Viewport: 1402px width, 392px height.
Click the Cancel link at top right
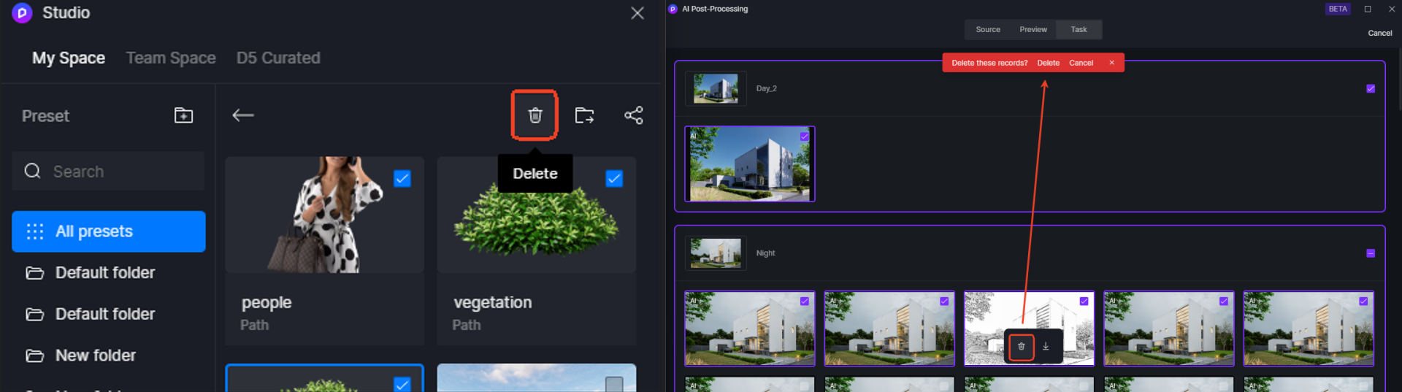pyautogui.click(x=1379, y=33)
